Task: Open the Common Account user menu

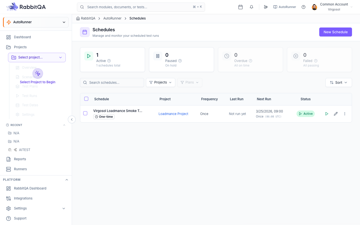Action: [x=332, y=7]
